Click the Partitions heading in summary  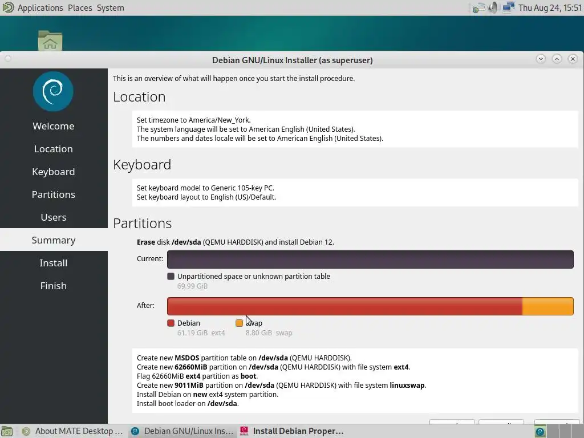pyautogui.click(x=142, y=224)
